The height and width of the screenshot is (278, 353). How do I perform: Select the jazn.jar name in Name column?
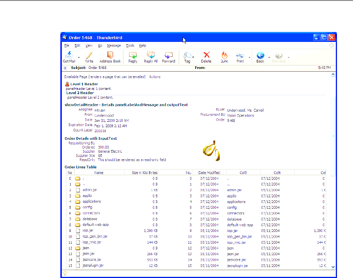pos(89,254)
